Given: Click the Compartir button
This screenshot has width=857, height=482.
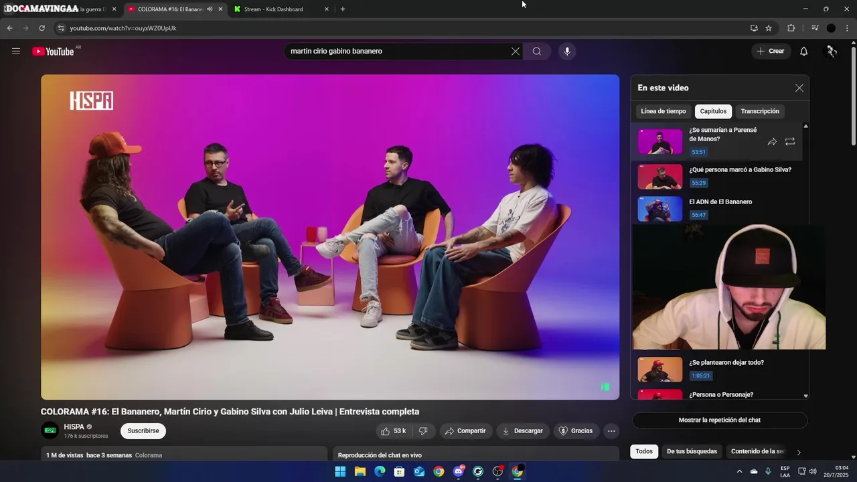Looking at the screenshot, I should coord(465,431).
